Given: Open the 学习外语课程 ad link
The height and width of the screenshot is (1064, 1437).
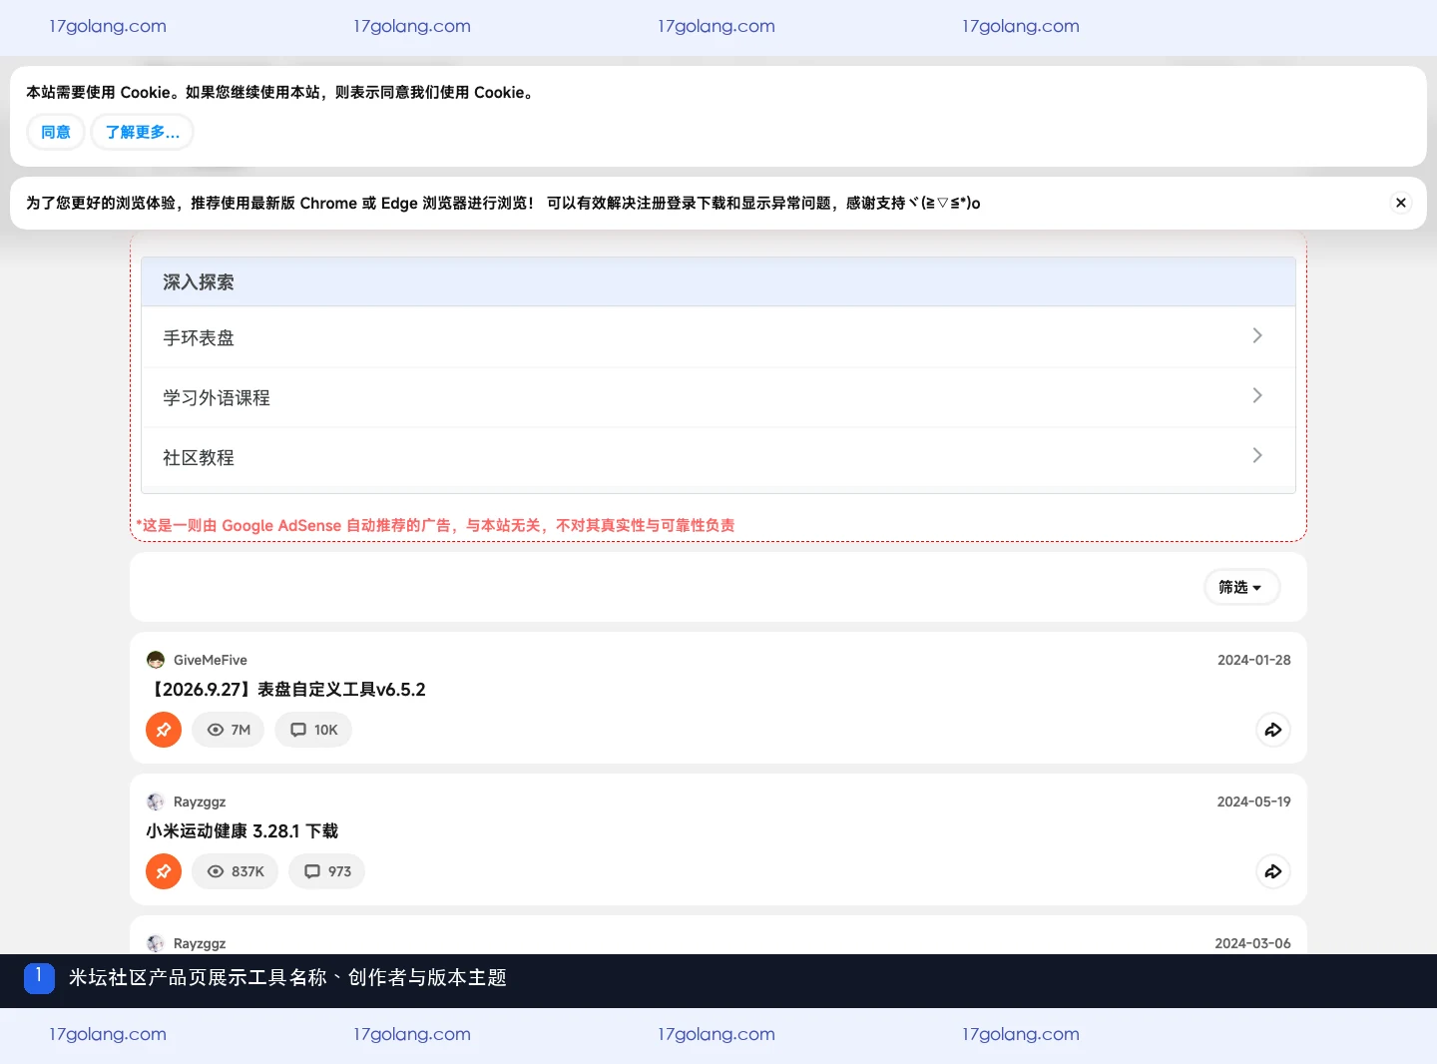Looking at the screenshot, I should click(718, 397).
